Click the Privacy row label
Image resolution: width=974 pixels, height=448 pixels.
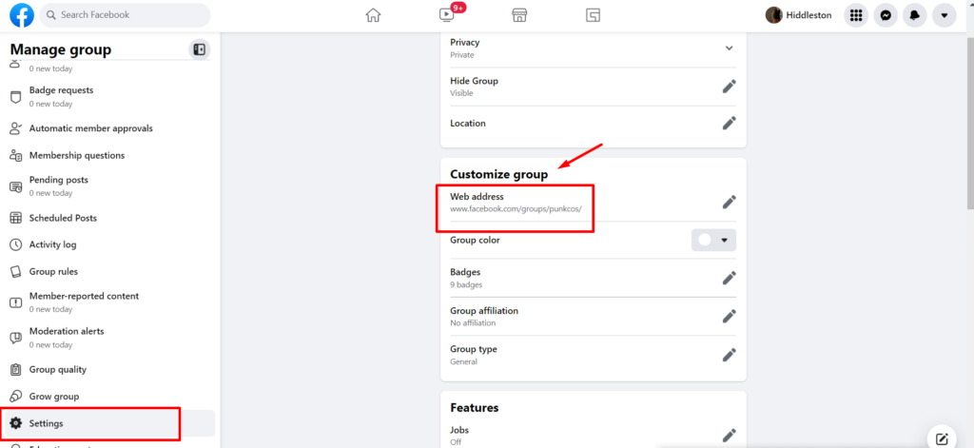pos(464,42)
